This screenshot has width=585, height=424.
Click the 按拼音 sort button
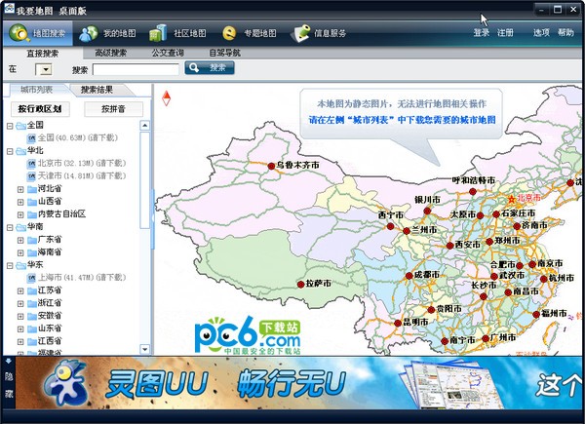pyautogui.click(x=113, y=108)
